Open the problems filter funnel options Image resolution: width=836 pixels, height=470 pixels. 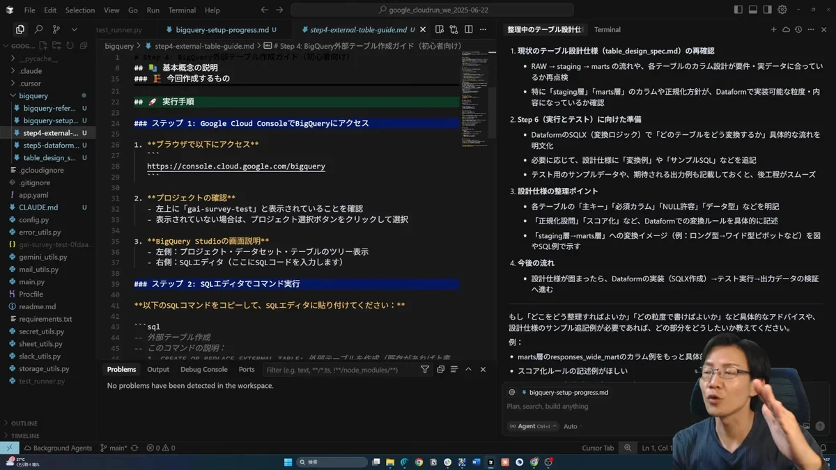click(425, 370)
